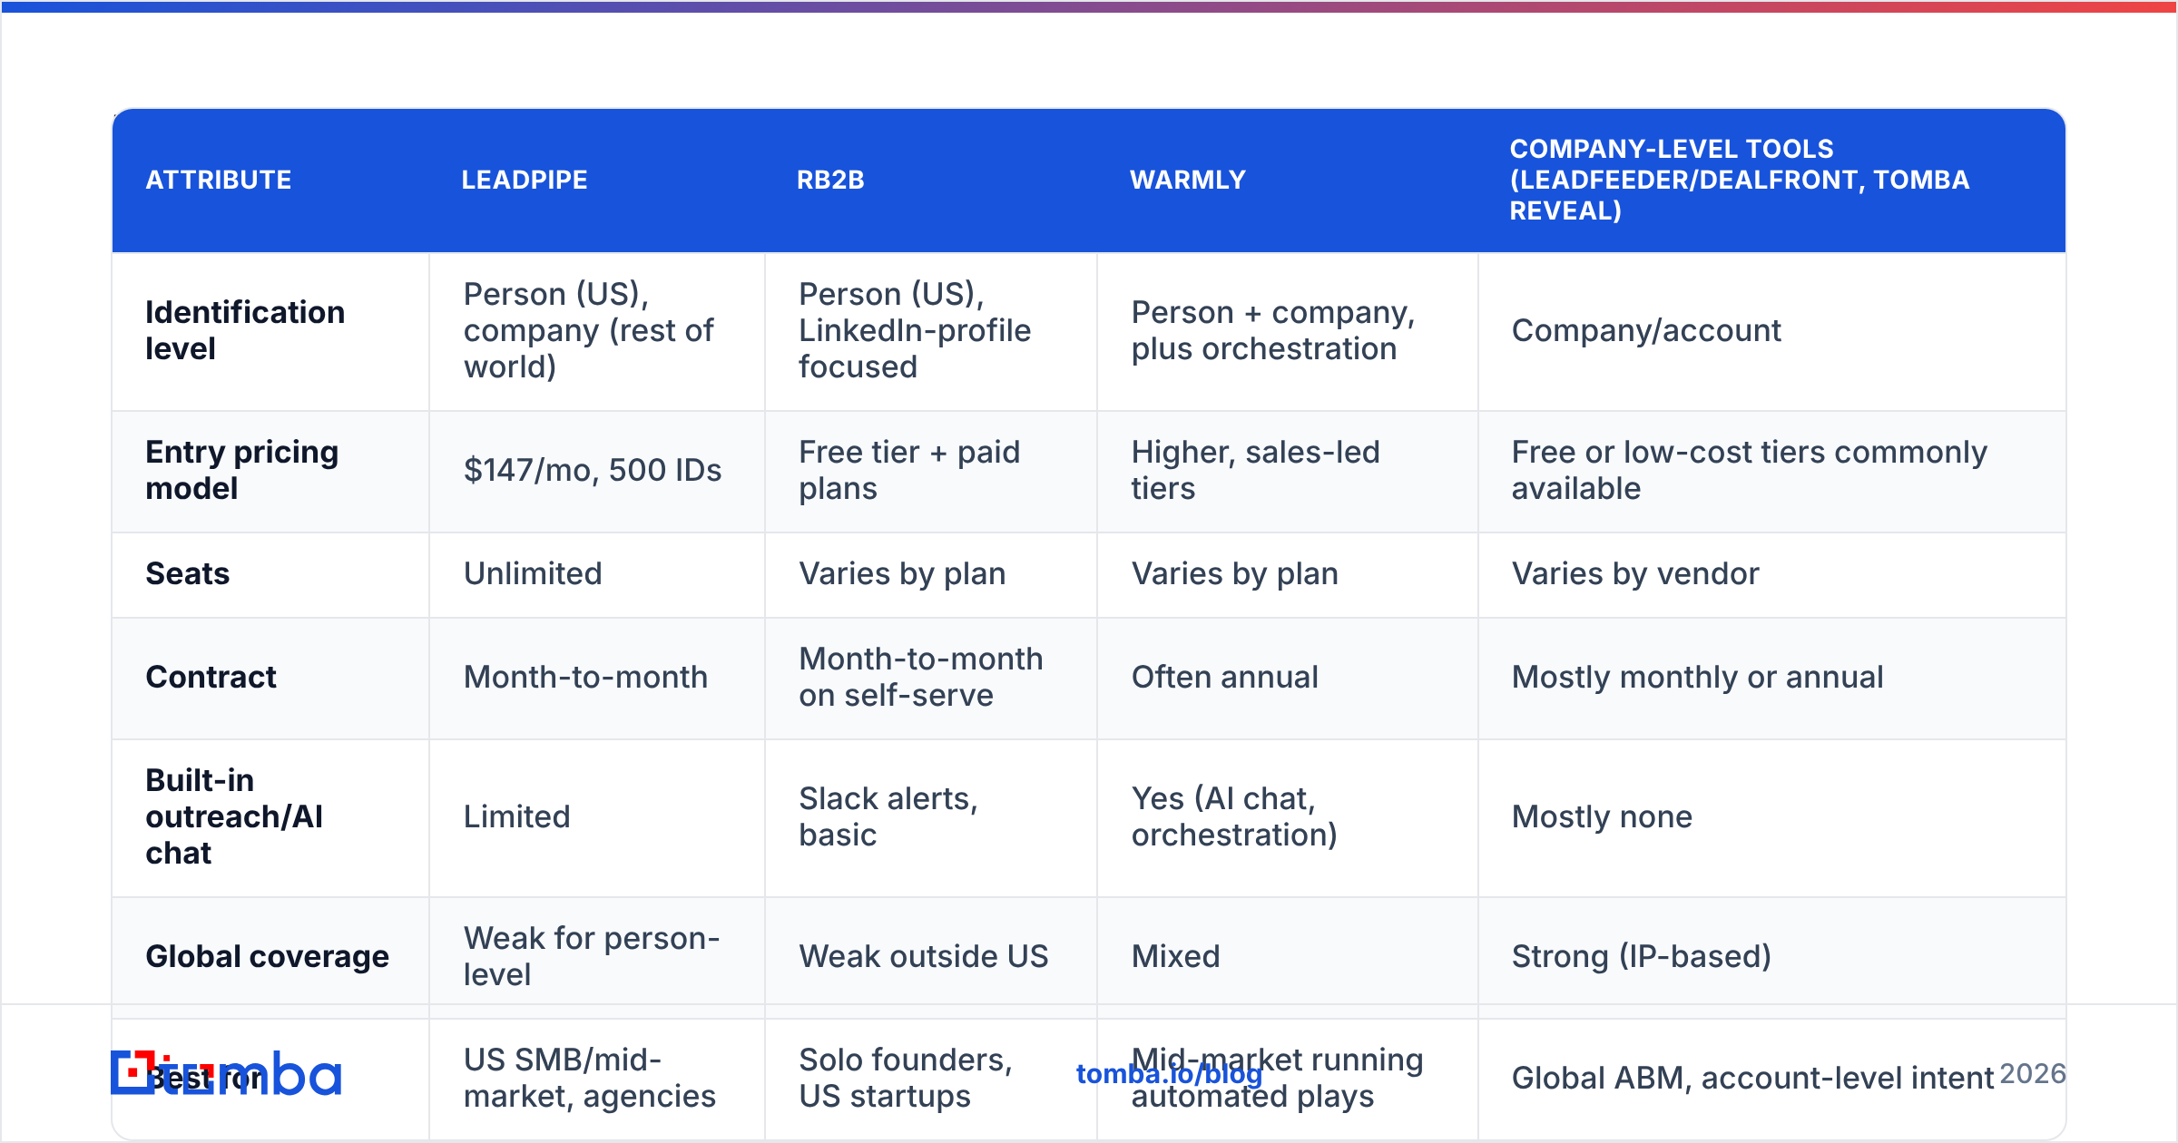Image resolution: width=2178 pixels, height=1143 pixels.
Task: Click the Contract row label
Action: (211, 677)
